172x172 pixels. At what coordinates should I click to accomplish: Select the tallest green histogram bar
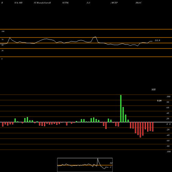(121, 108)
